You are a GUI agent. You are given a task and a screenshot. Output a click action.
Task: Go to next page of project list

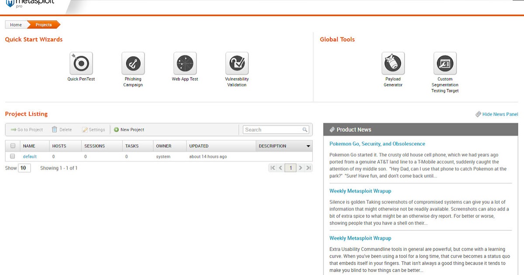pyautogui.click(x=300, y=168)
